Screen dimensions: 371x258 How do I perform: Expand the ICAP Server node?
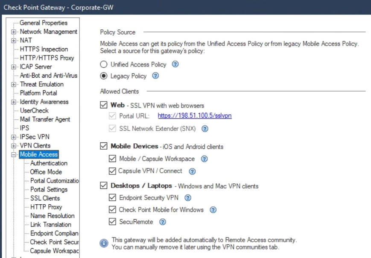[x=14, y=67]
